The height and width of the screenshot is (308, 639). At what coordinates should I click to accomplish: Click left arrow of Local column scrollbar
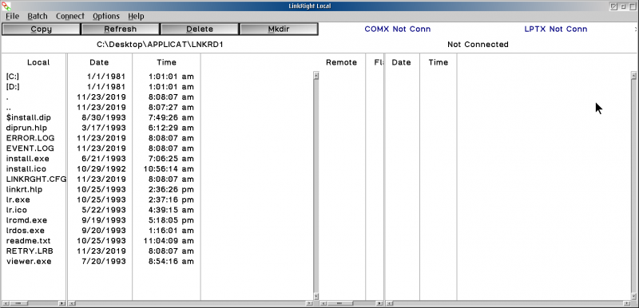tap(5, 303)
